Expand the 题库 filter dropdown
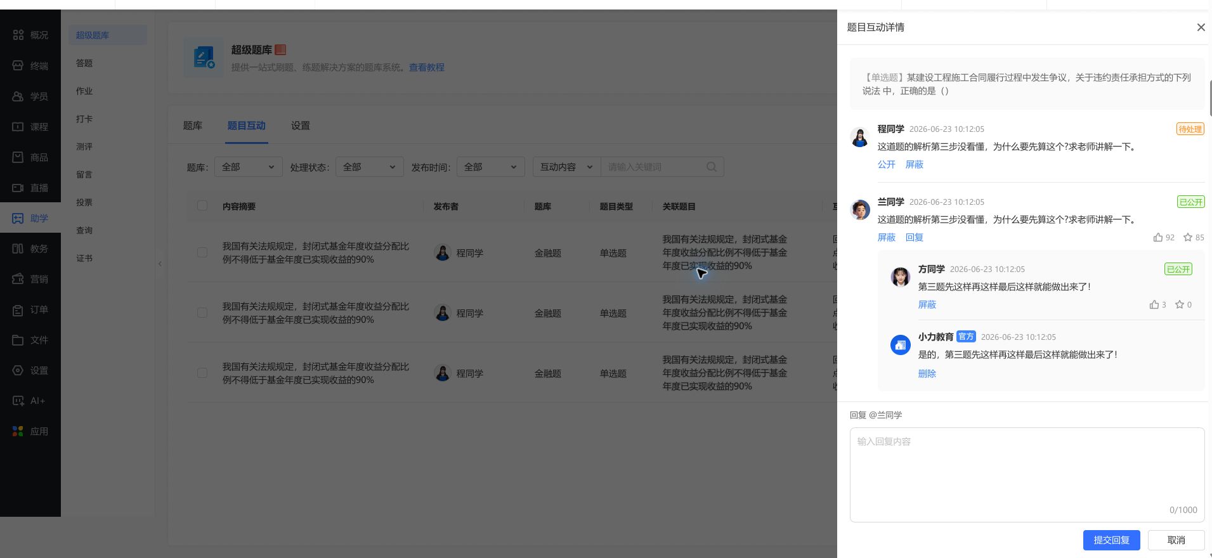This screenshot has height=558, width=1212. [249, 167]
